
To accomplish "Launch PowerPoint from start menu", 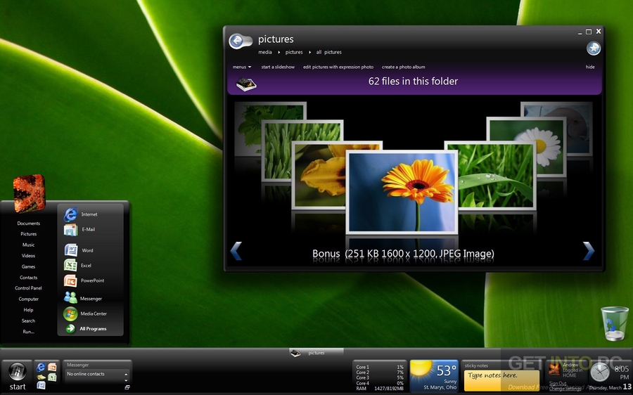I will (84, 280).
